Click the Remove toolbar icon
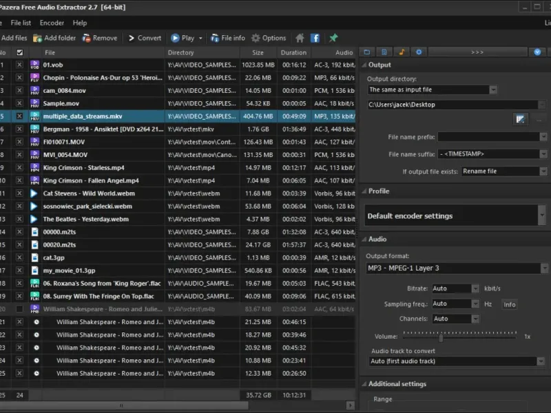This screenshot has height=413, width=551. coord(87,39)
